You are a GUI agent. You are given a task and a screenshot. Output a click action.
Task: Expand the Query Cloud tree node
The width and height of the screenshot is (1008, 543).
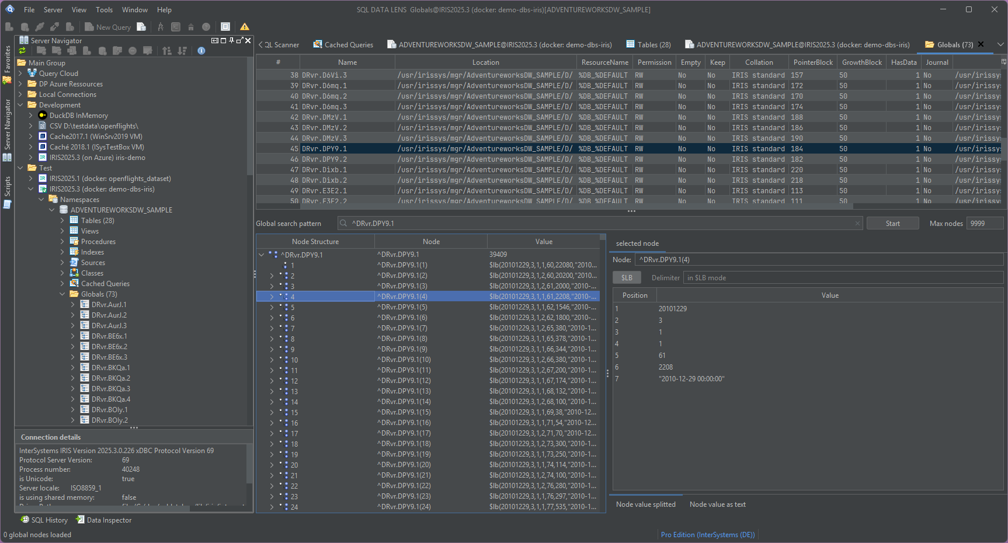pyautogui.click(x=20, y=74)
